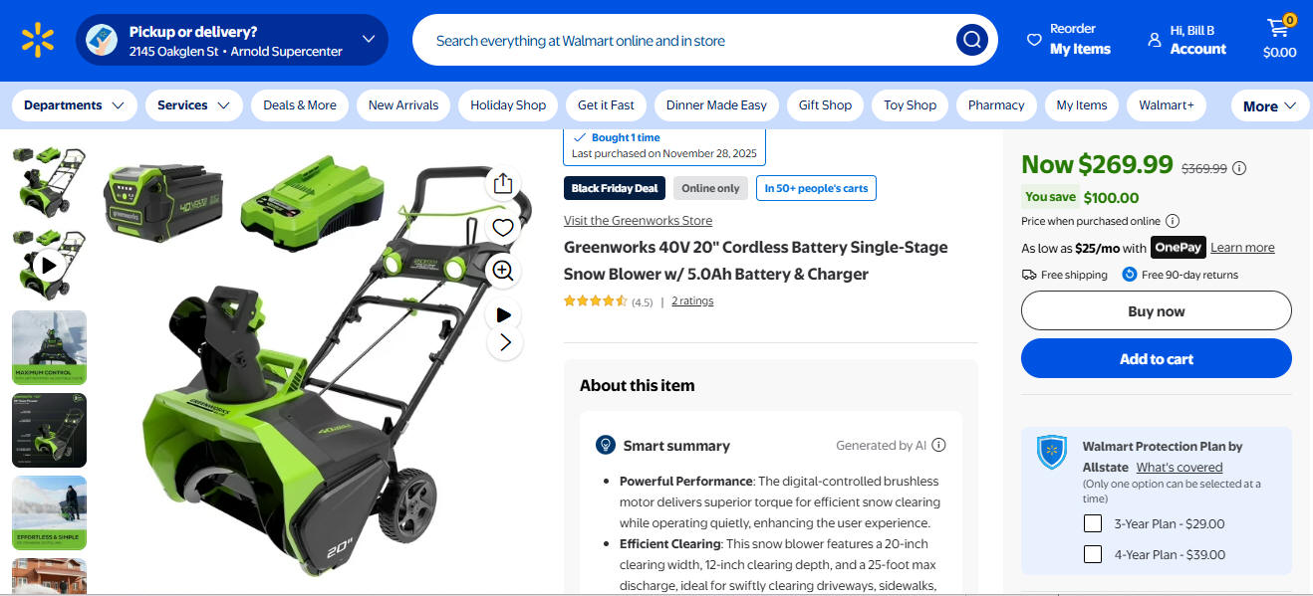This screenshot has width=1313, height=596.
Task: Click the info icon beside Generated by AI
Action: point(938,446)
